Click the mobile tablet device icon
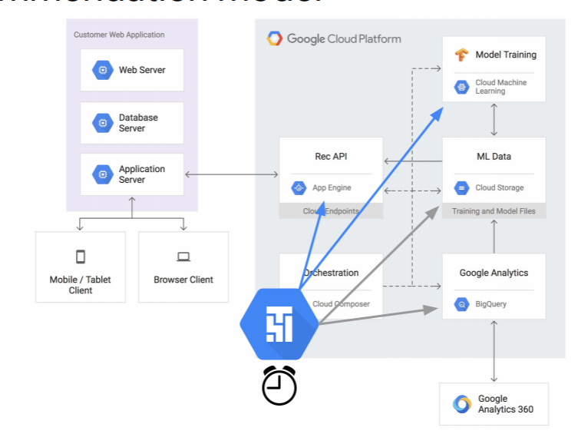Viewport: 578px width, 434px height. (81, 257)
